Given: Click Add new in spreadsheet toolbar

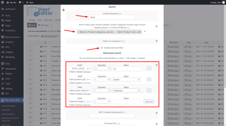Looking at the screenshot, I should click(x=43, y=25).
